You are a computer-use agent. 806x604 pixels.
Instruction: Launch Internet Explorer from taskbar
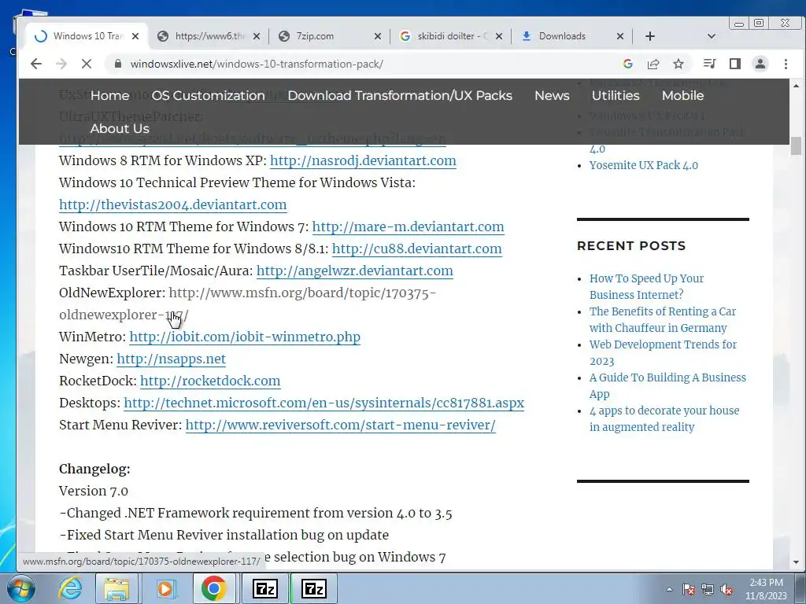click(x=70, y=588)
